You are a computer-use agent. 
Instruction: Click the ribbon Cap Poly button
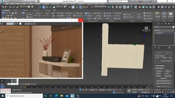98,19
